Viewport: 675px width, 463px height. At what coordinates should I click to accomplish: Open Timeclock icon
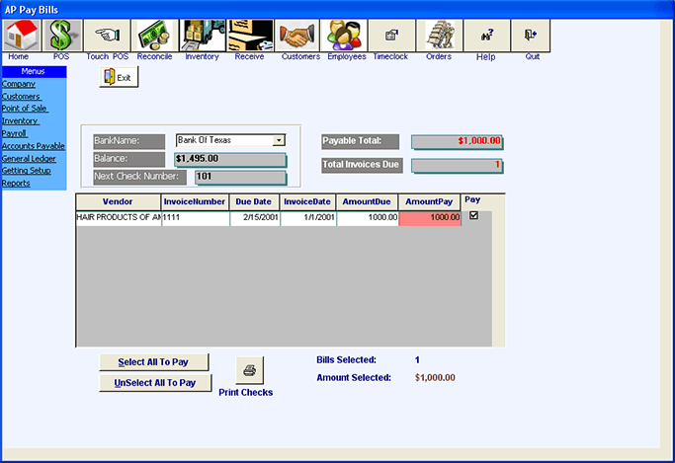pyautogui.click(x=391, y=36)
